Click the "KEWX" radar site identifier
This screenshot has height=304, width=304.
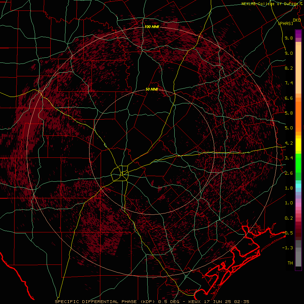pyautogui.click(x=195, y=302)
